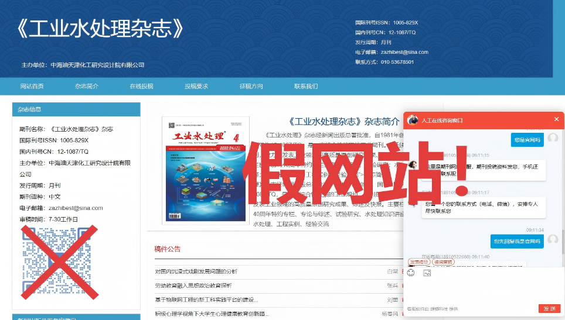
Task: Open article 对国内沉浸式戏剧发展问题的分析
Action: tap(196, 271)
